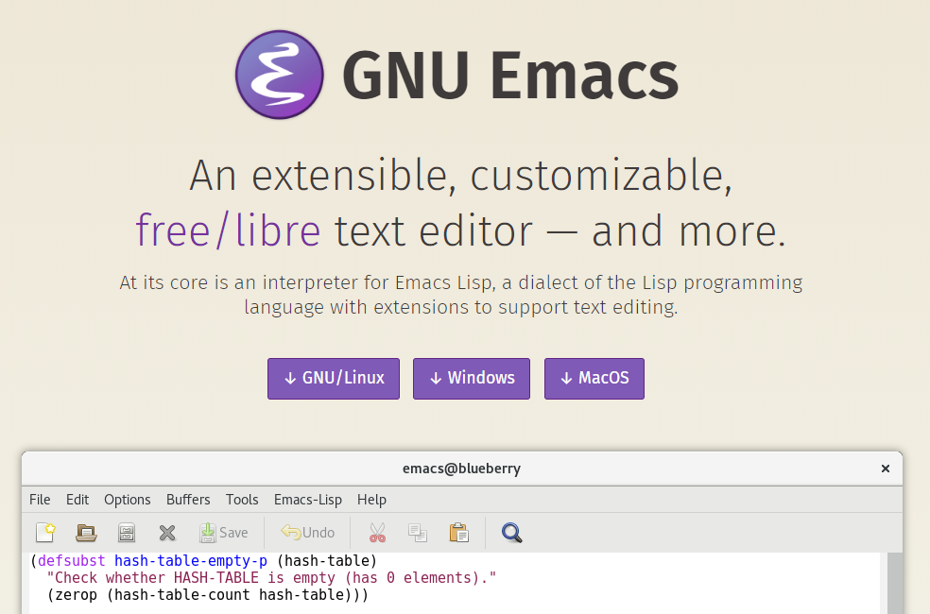Cut selection with the scissors icon
The width and height of the screenshot is (930, 614).
[x=377, y=532]
